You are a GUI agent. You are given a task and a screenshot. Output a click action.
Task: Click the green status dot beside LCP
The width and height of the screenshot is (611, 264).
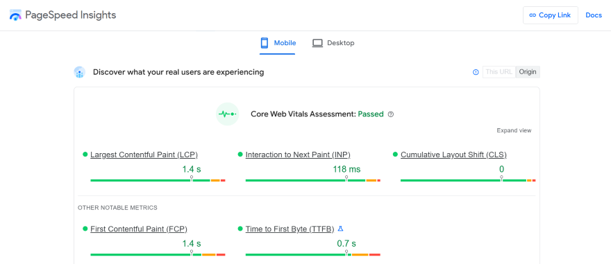pos(85,155)
